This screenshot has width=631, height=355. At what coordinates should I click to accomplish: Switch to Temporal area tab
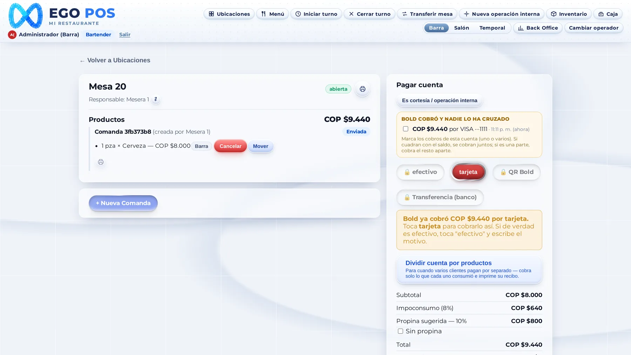coord(492,28)
